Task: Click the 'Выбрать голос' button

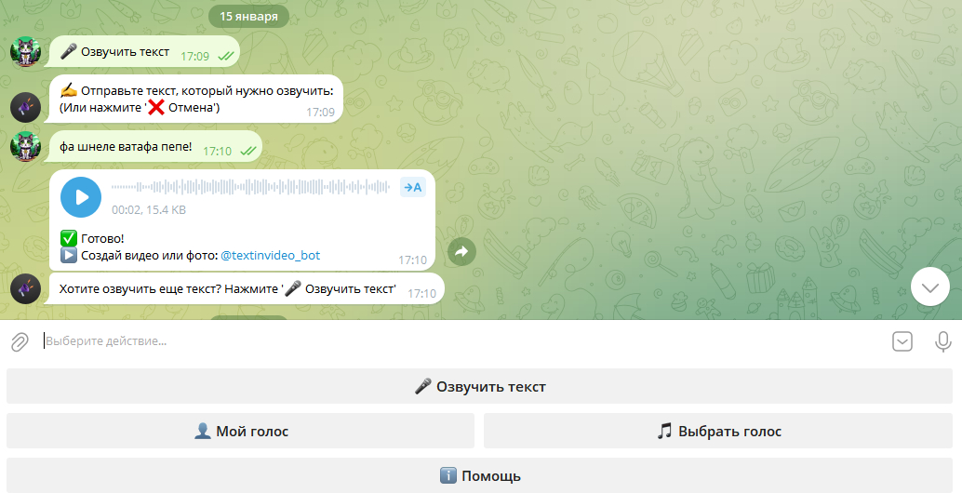Action: [718, 431]
